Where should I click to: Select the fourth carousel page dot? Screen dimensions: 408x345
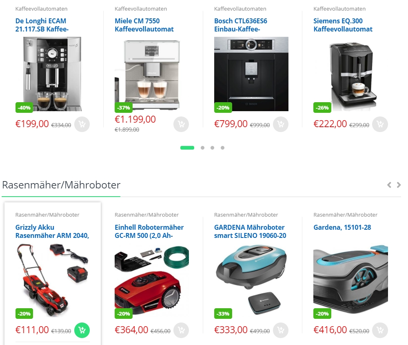pos(222,148)
